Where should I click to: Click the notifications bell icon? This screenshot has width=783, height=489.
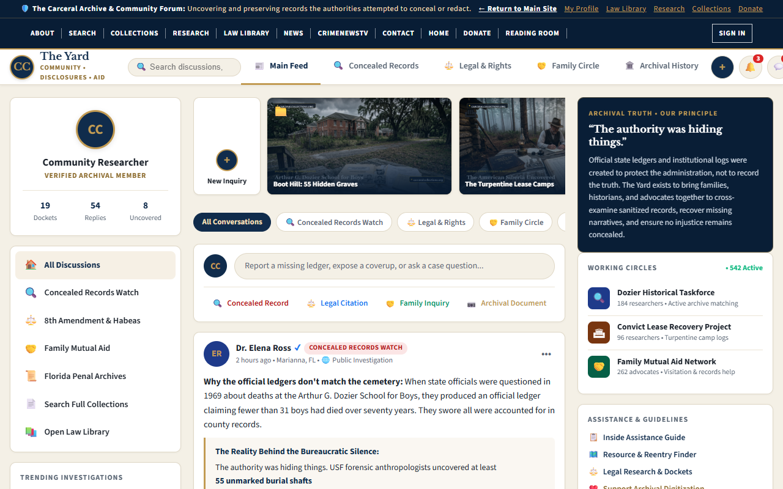click(x=750, y=67)
